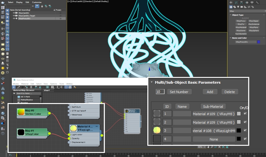Click the Display tab monitor icon
This screenshot has height=157, width=266.
(x=252, y=2)
